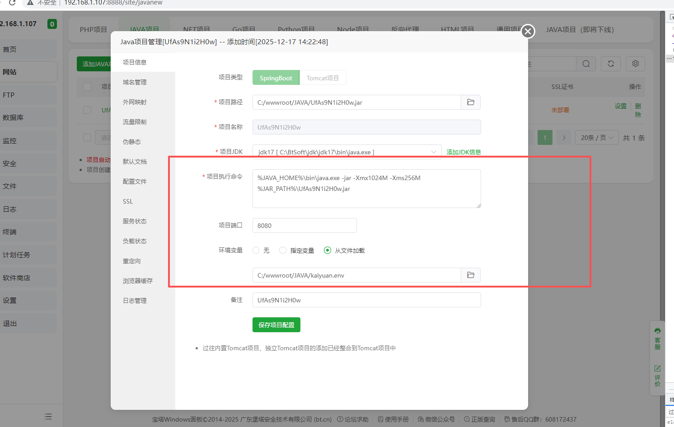Screen dimensions: 674x427
Task: Click the 项目端口 input field
Action: [304, 226]
